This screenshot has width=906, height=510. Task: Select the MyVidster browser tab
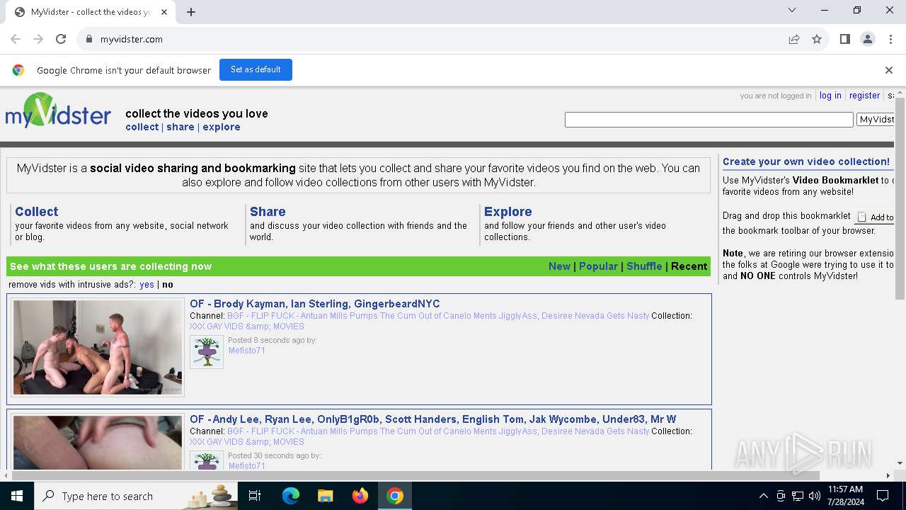point(91,12)
